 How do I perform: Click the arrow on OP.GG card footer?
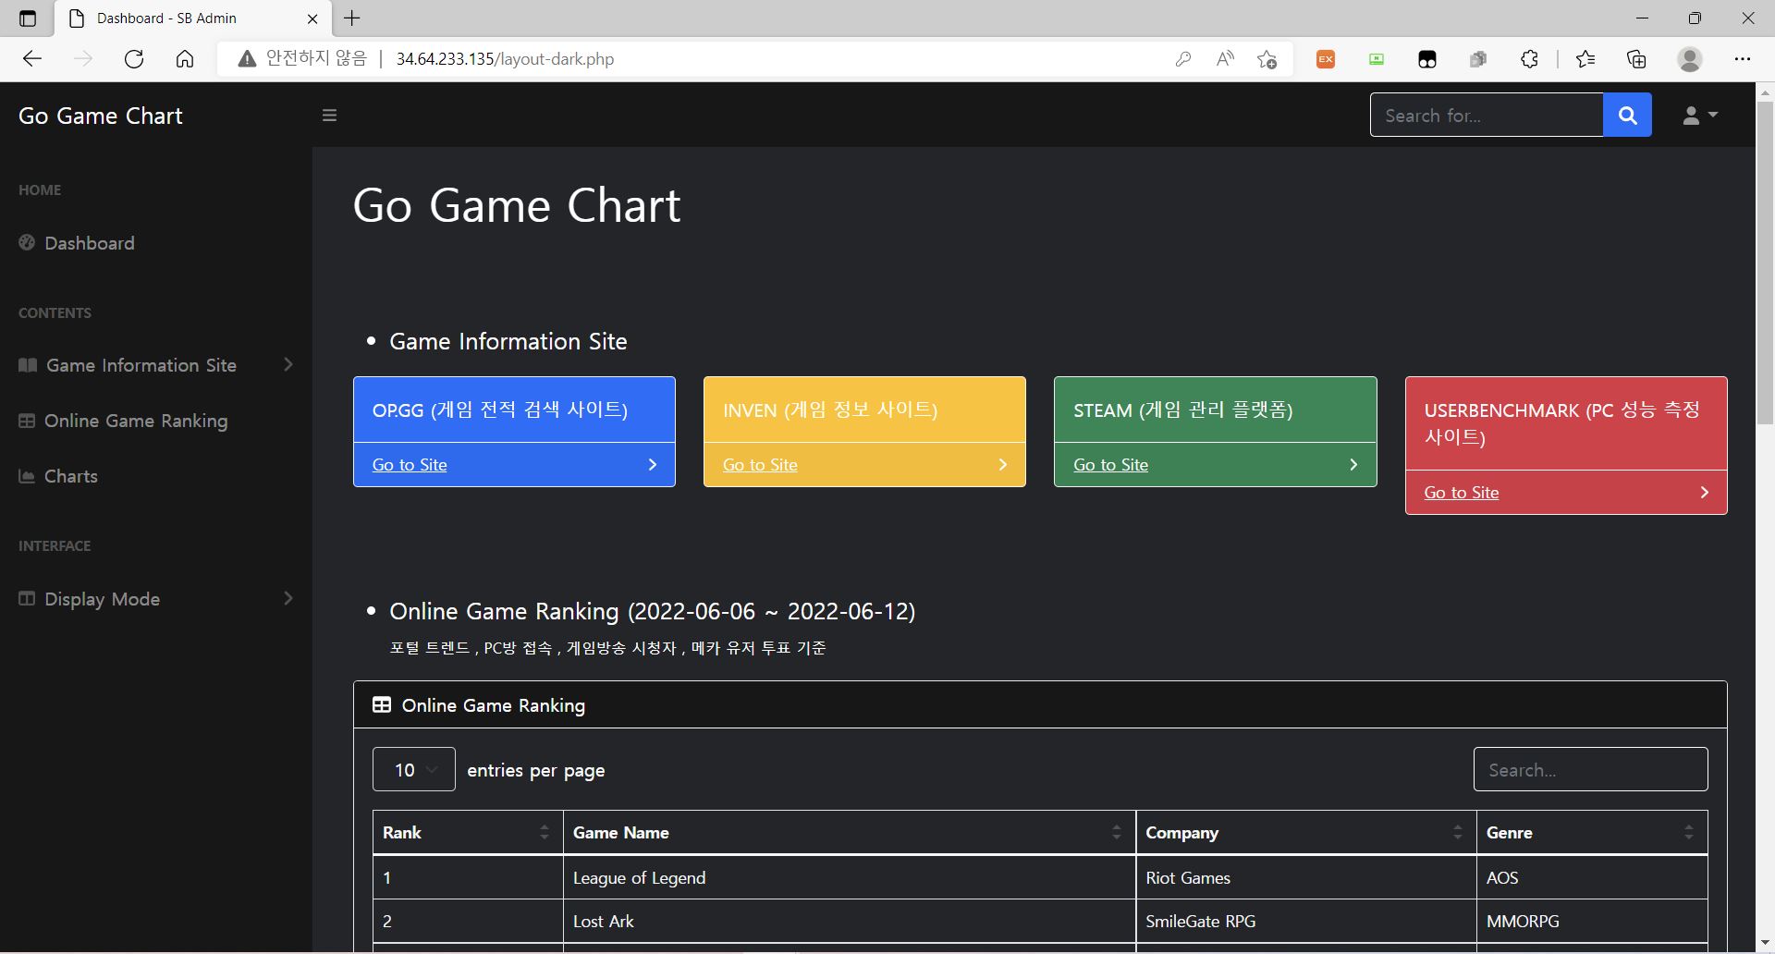tap(653, 464)
